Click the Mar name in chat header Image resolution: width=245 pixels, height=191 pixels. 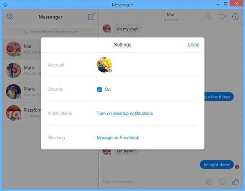coord(171,15)
